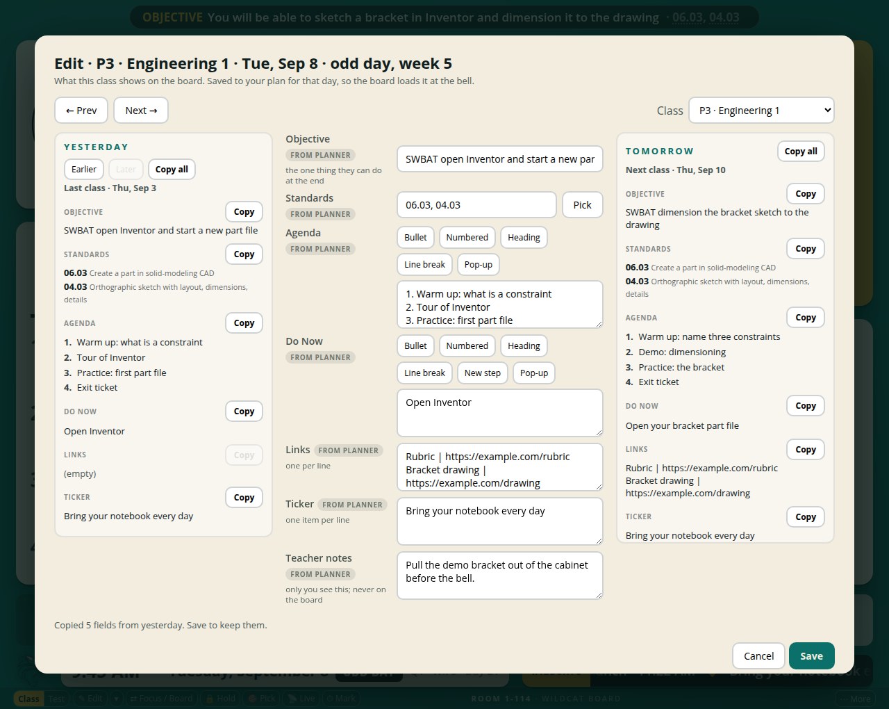Click the Teacher notes text area

(500, 576)
